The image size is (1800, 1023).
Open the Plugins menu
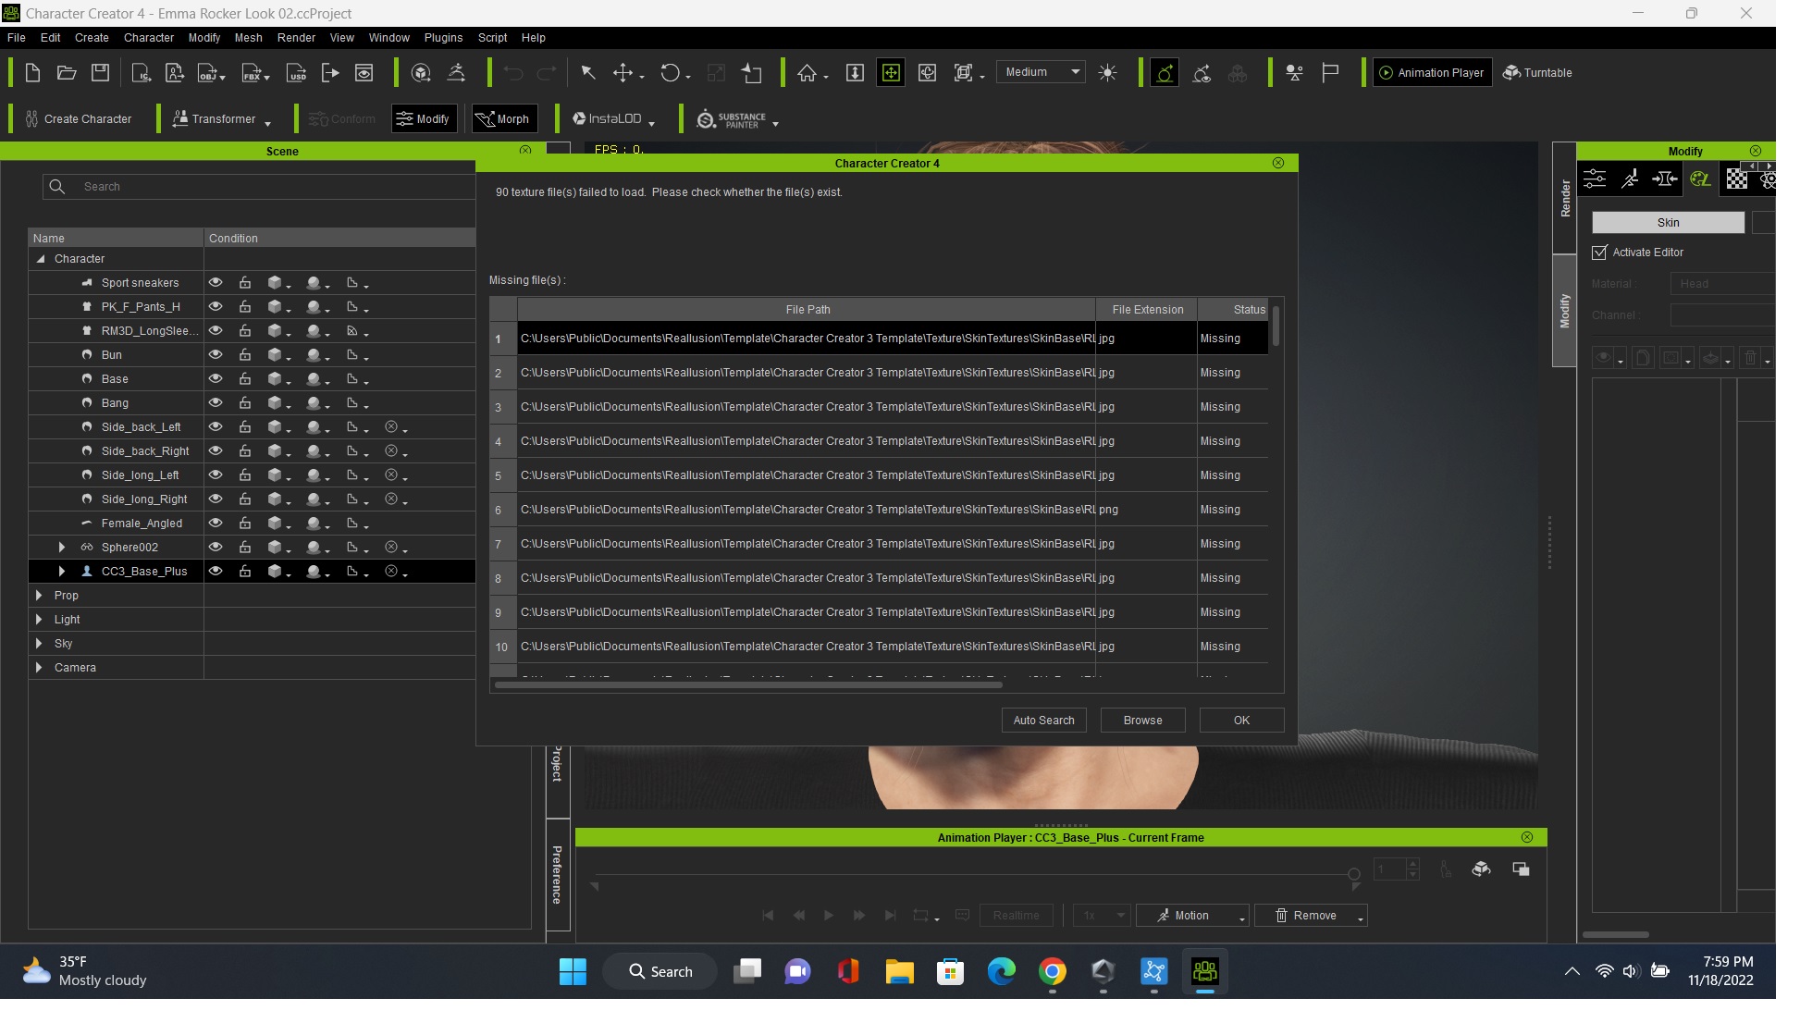(442, 37)
